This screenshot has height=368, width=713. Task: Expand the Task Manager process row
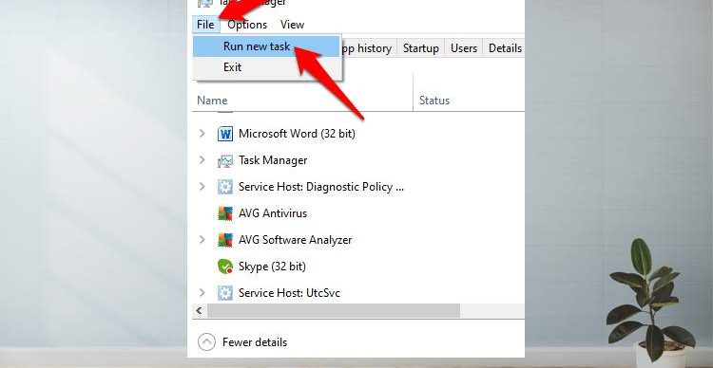click(x=202, y=159)
